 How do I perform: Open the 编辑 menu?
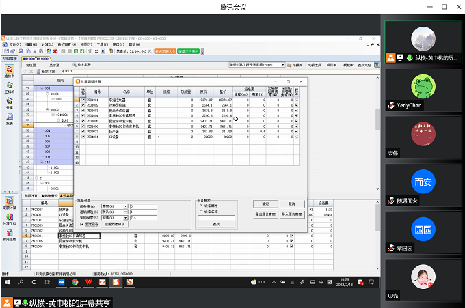tap(31, 44)
